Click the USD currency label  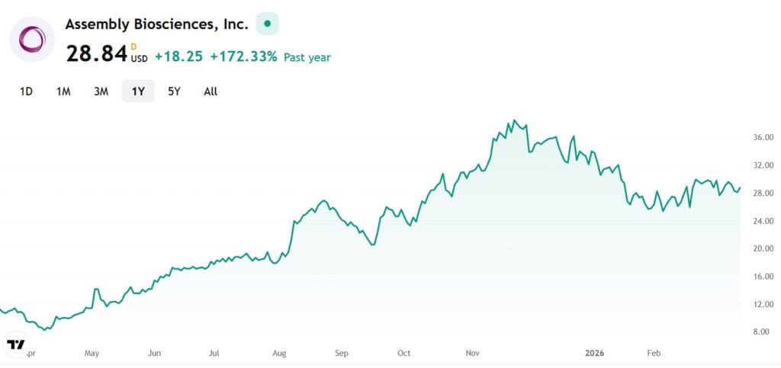coord(139,59)
